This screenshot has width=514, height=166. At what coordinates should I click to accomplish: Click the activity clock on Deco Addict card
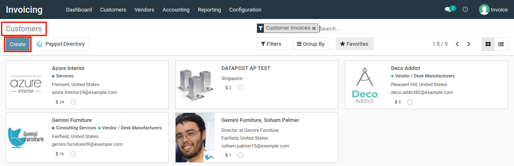pos(410,102)
